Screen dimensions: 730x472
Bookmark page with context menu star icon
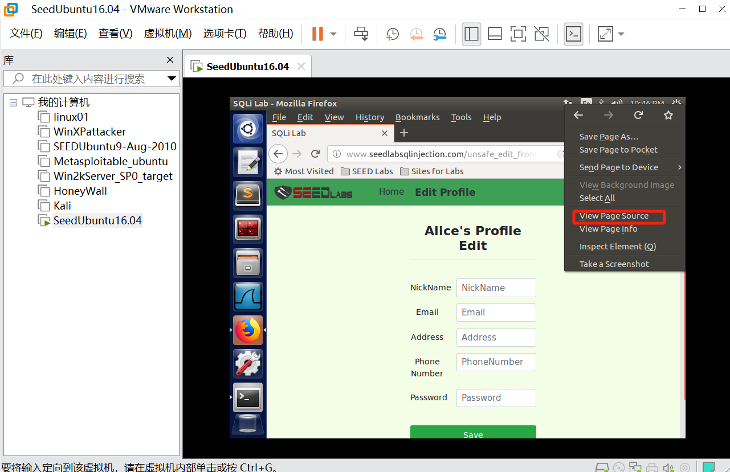[668, 115]
